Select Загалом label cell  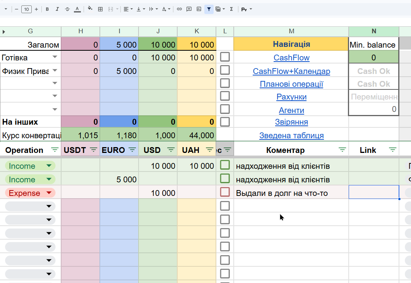[x=31, y=44]
